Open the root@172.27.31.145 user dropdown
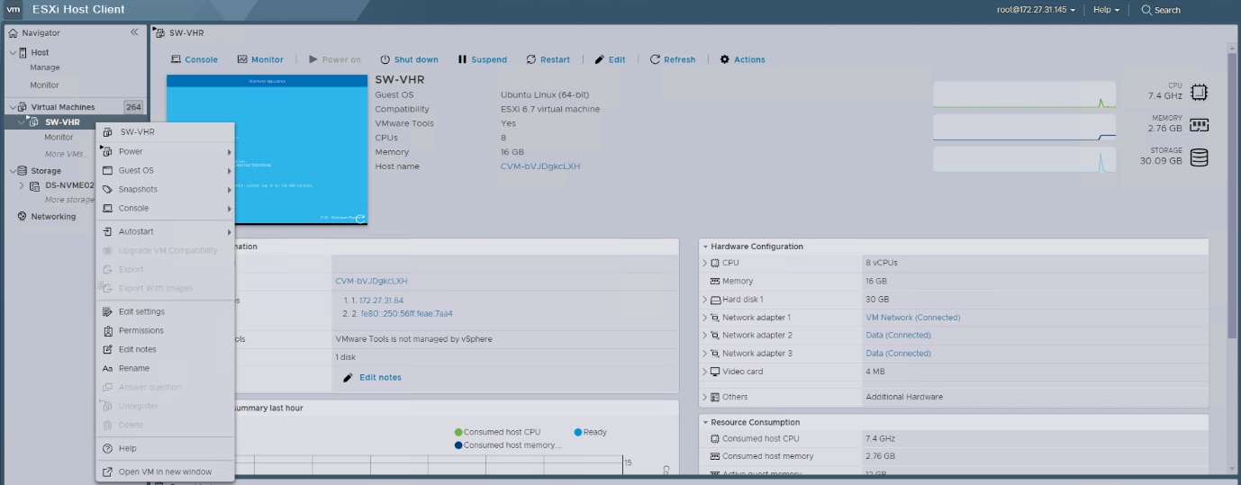This screenshot has width=1241, height=485. tap(1036, 10)
